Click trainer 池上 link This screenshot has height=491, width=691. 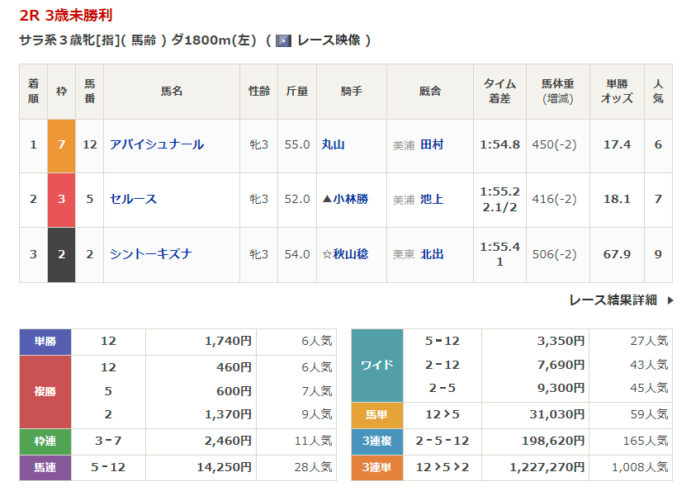tap(432, 199)
